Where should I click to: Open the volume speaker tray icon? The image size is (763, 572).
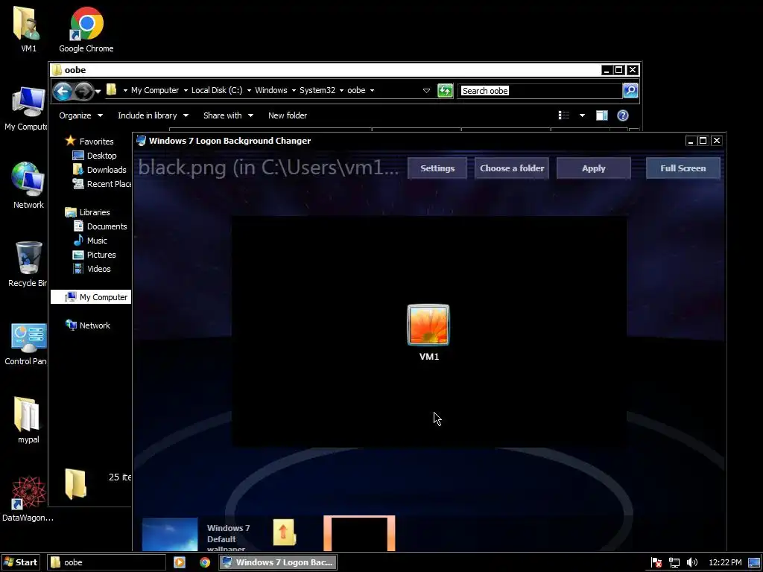tap(692, 563)
